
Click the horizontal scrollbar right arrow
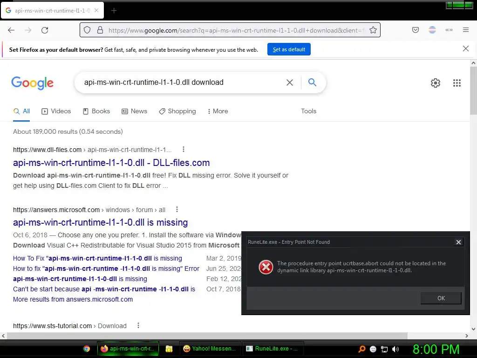467,336
